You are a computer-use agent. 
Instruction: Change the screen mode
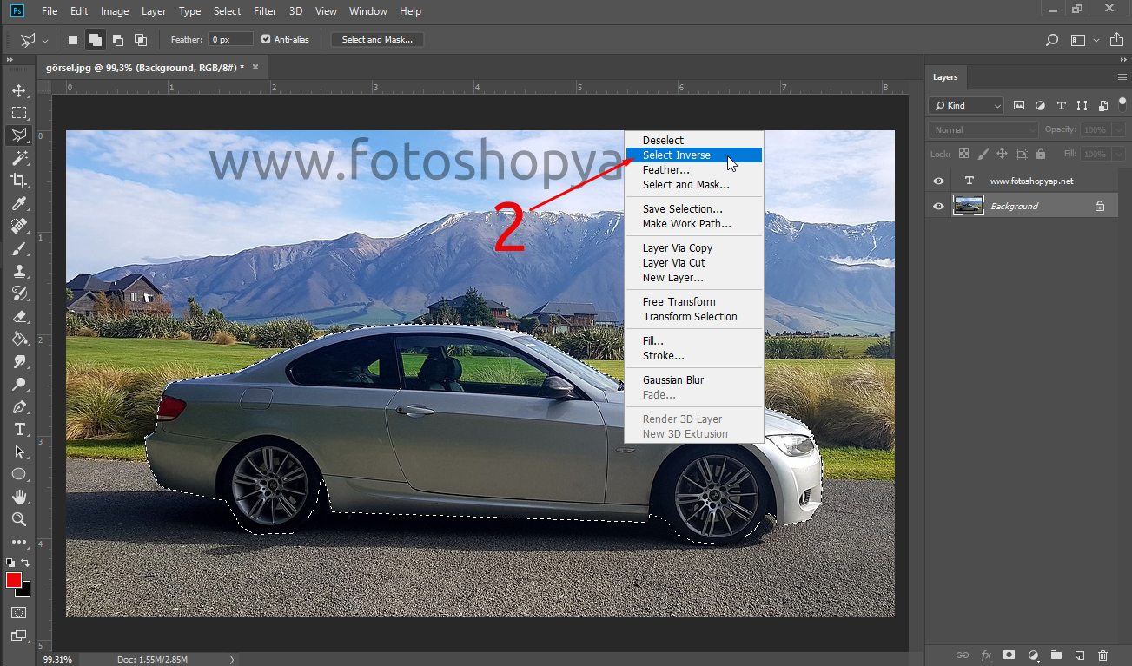[x=19, y=636]
